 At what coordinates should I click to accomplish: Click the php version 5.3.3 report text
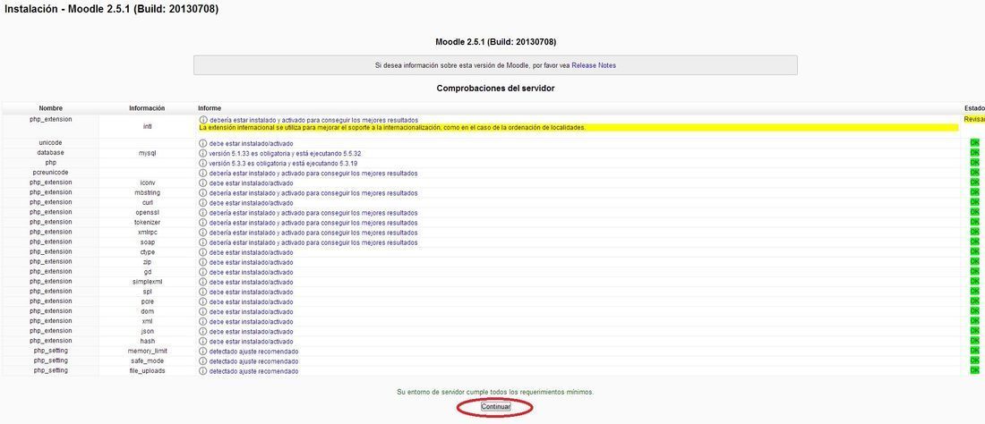(x=283, y=163)
